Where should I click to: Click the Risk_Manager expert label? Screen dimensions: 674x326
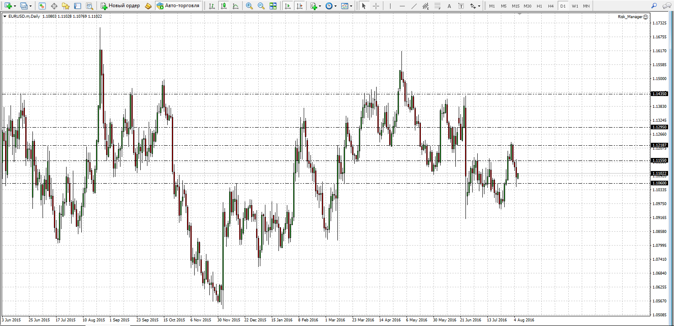[630, 17]
